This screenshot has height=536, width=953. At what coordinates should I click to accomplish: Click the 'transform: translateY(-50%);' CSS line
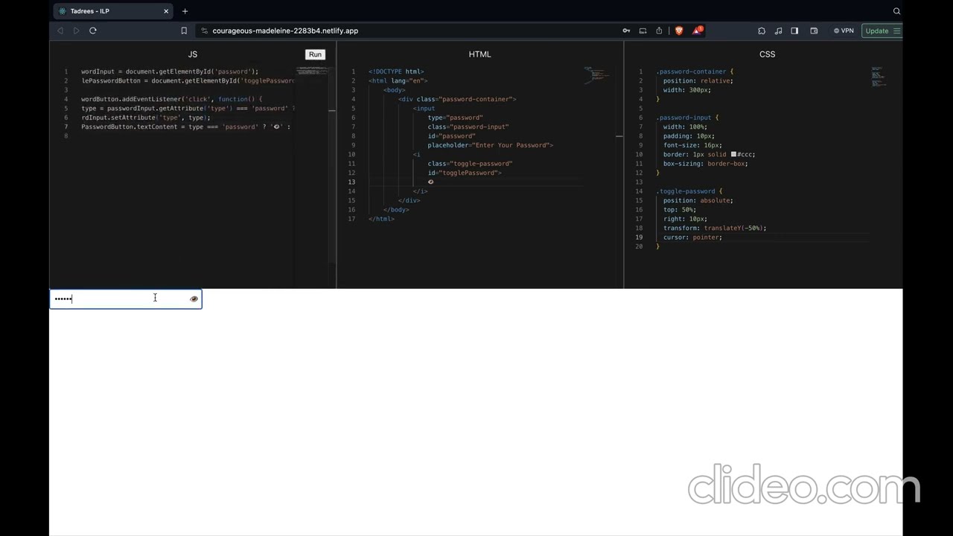(x=715, y=228)
